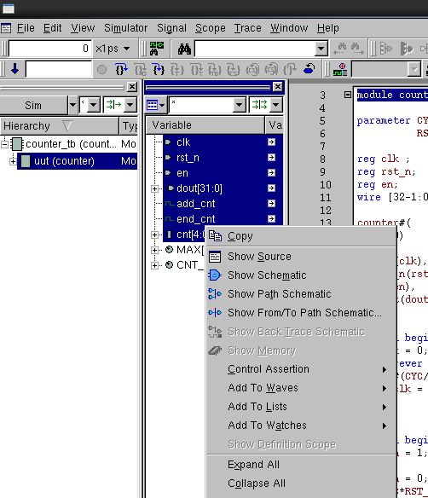Image resolution: width=428 pixels, height=498 pixels.
Task: Expand the MAX parameter node
Action: click(x=154, y=250)
